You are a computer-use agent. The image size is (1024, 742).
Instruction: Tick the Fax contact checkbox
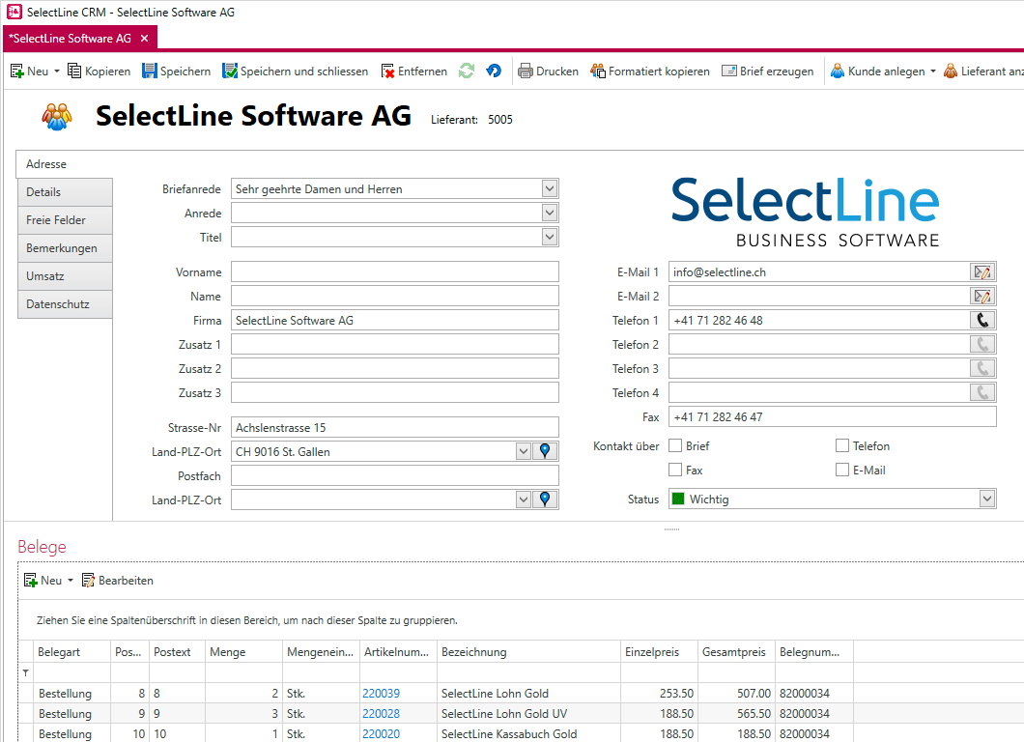point(676,470)
